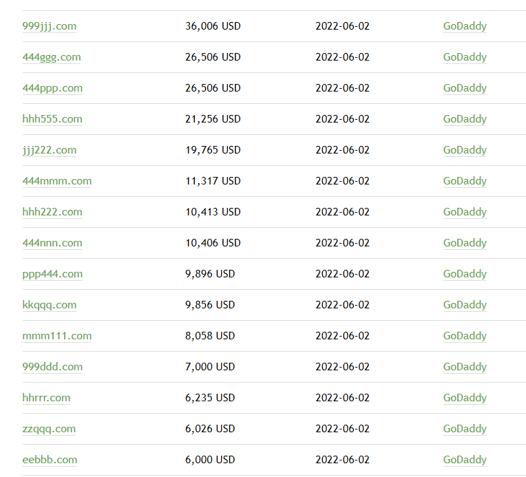Select the 999ddd.com link

(x=52, y=367)
